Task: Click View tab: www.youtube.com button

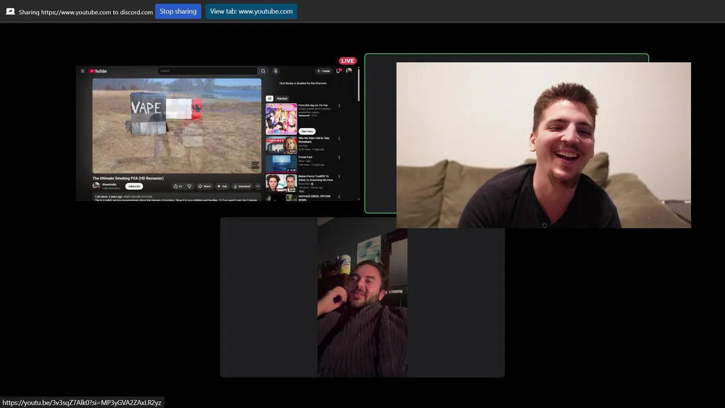Action: click(x=251, y=11)
